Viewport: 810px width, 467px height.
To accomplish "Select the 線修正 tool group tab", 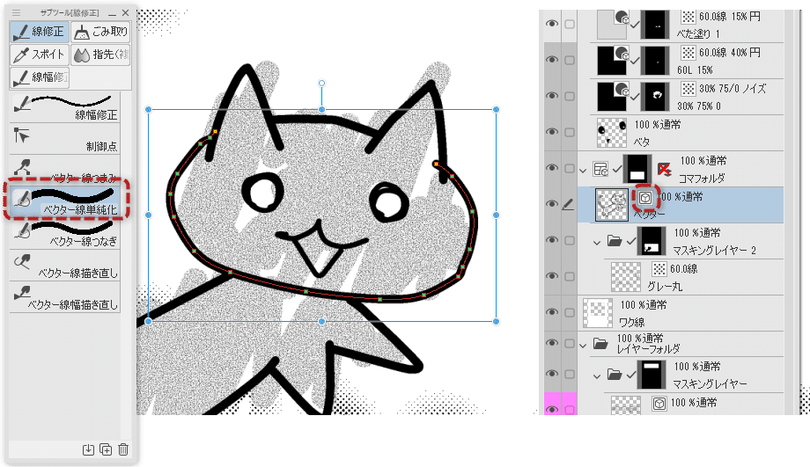I will (40, 32).
